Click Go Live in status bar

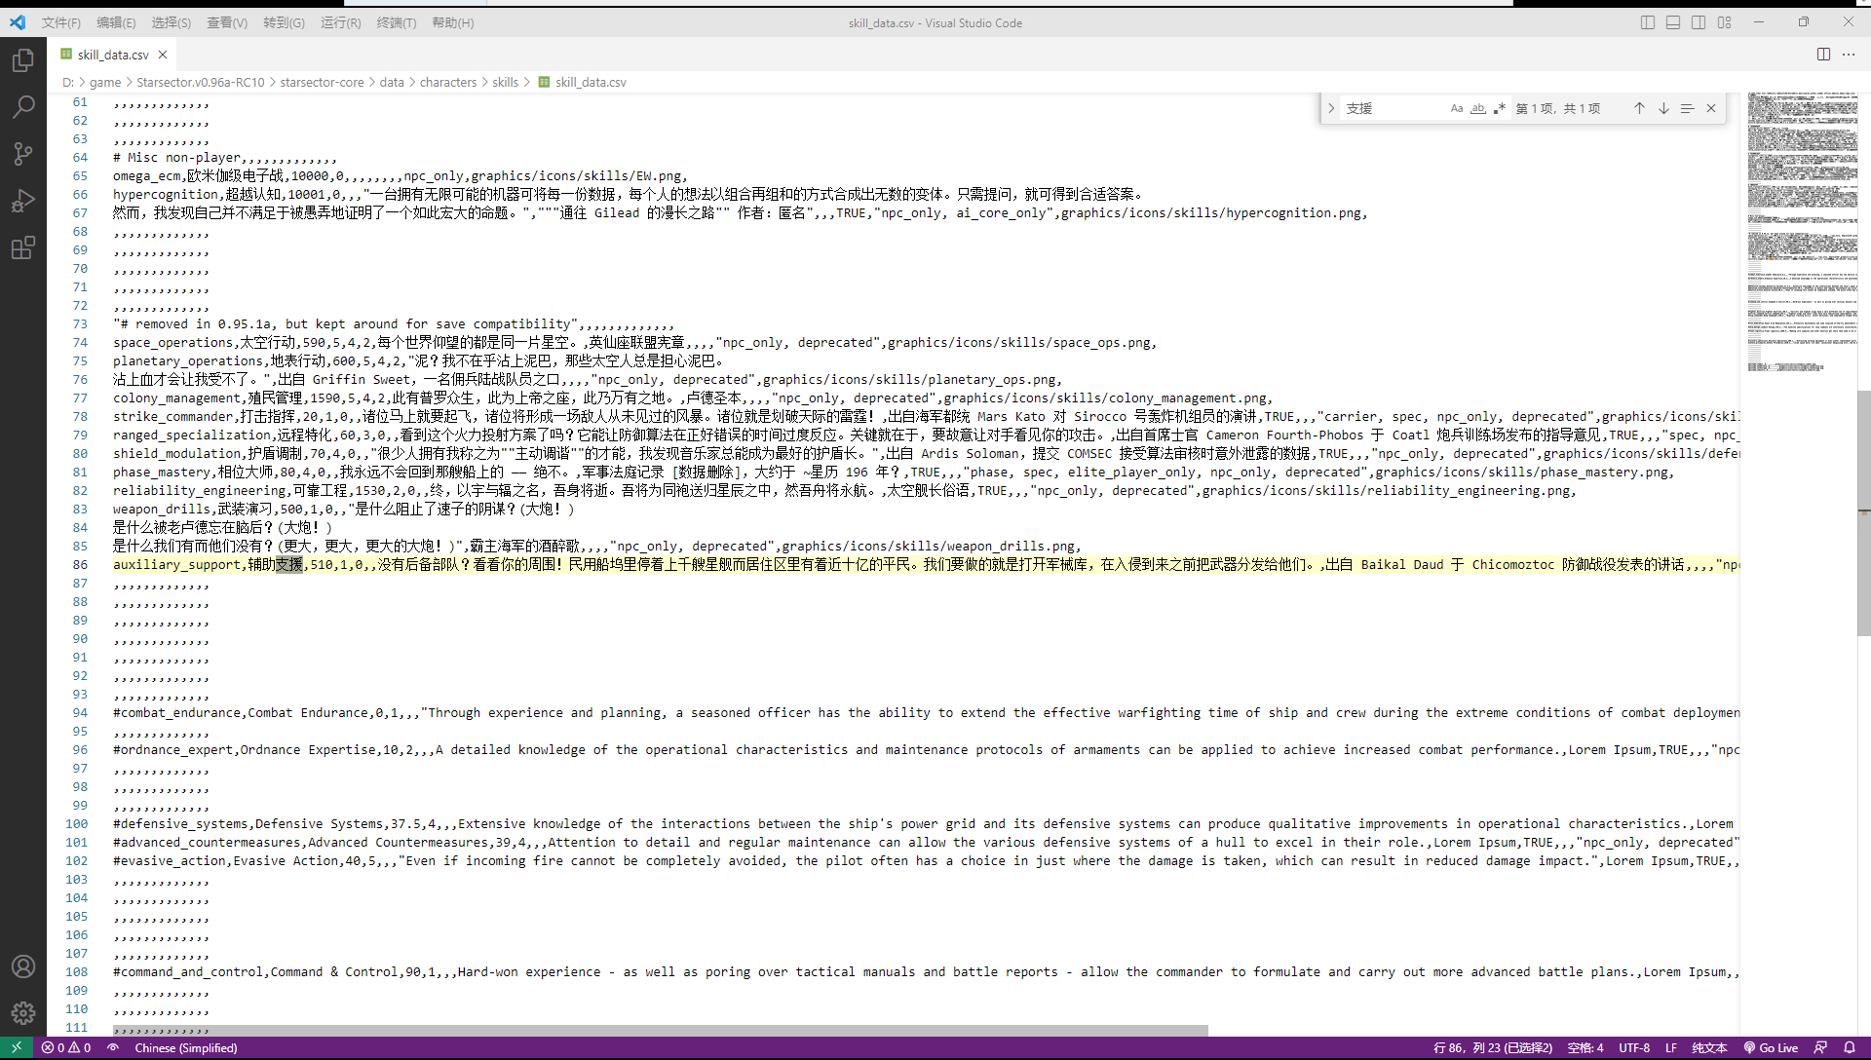click(x=1771, y=1048)
